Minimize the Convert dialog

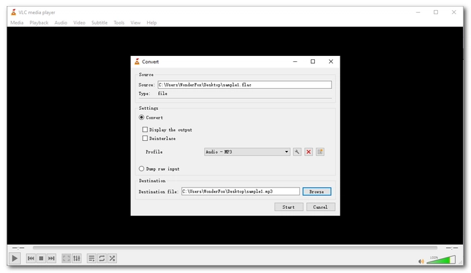coord(295,61)
